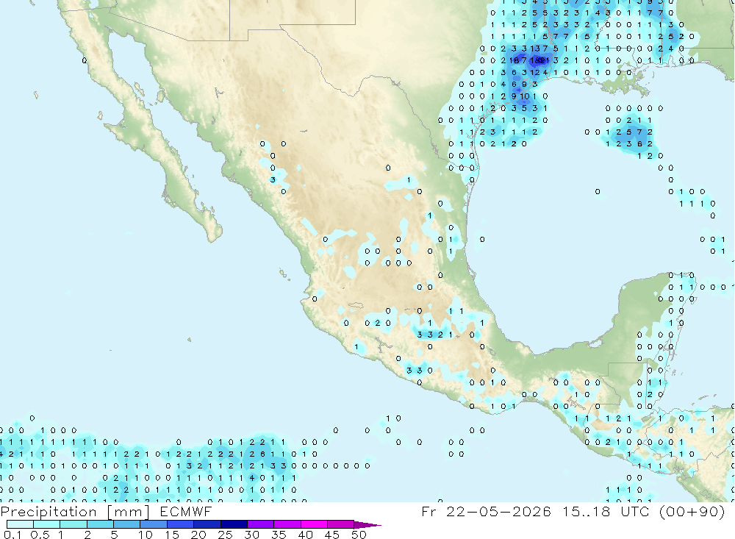Viewport: 735px width, 539px height.
Task: Select the 0.5–1 mm legend color box
Action: (x=47, y=524)
